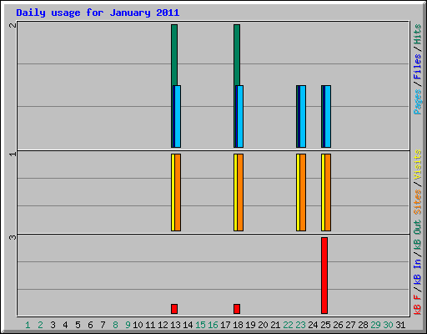Click the top chart axis value "2"
Viewport: 427px width, 334px height.
(x=13, y=25)
